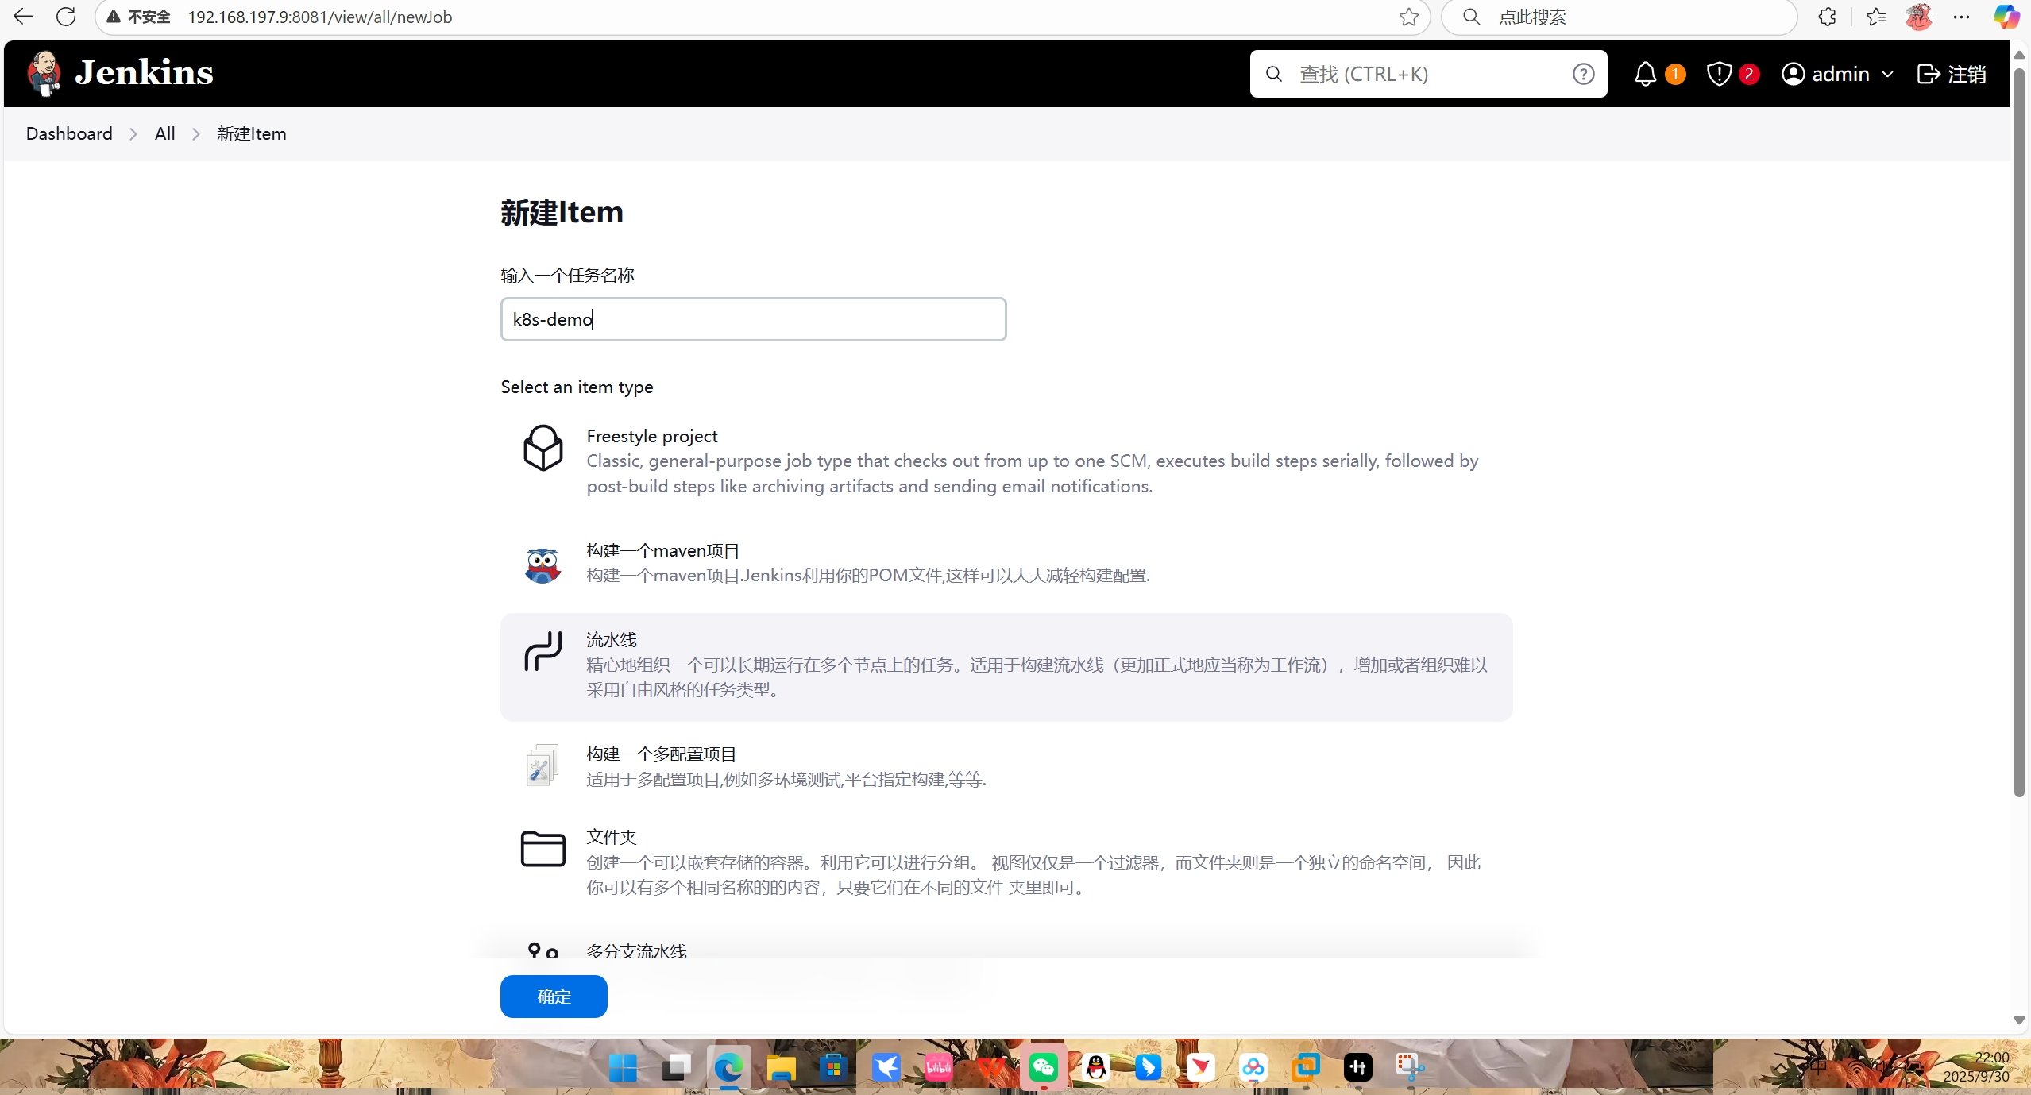Select the Freestyle project item type
Image resolution: width=2031 pixels, height=1095 pixels.
pyautogui.click(x=651, y=436)
